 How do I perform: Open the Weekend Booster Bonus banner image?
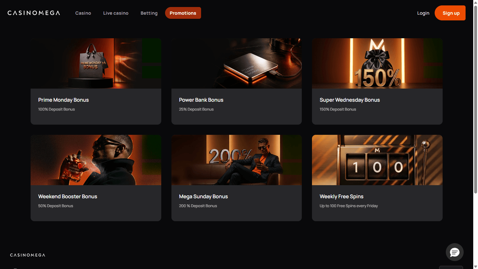click(96, 160)
